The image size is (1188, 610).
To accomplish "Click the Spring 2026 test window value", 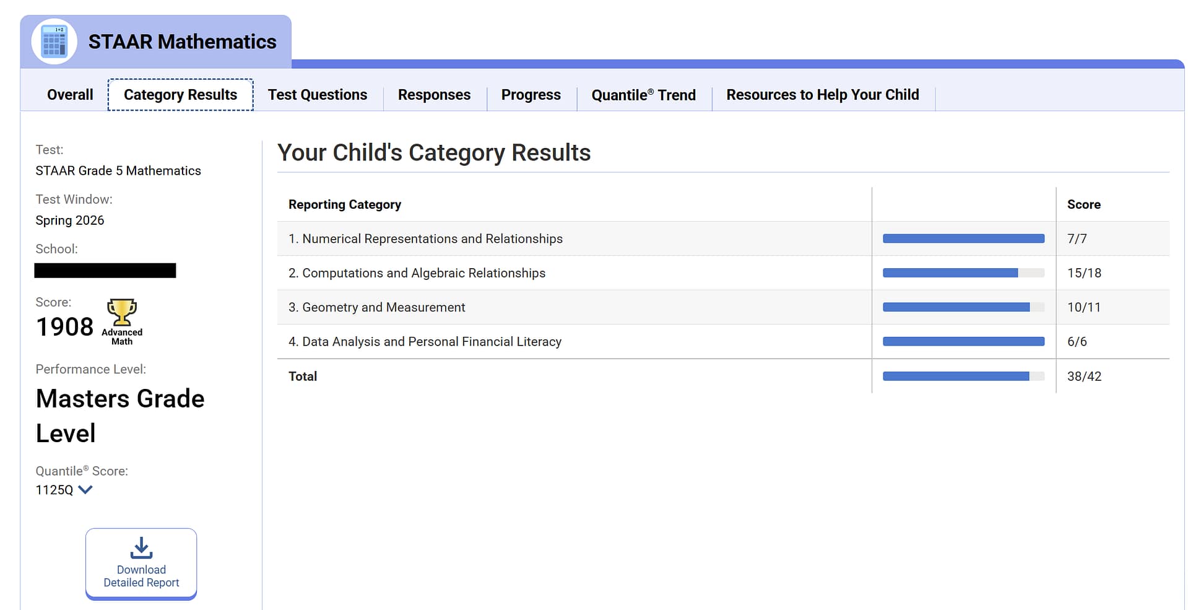I will [69, 220].
